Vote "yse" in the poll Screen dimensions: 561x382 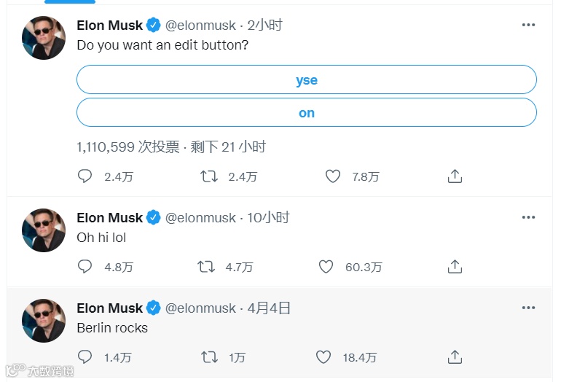[307, 80]
